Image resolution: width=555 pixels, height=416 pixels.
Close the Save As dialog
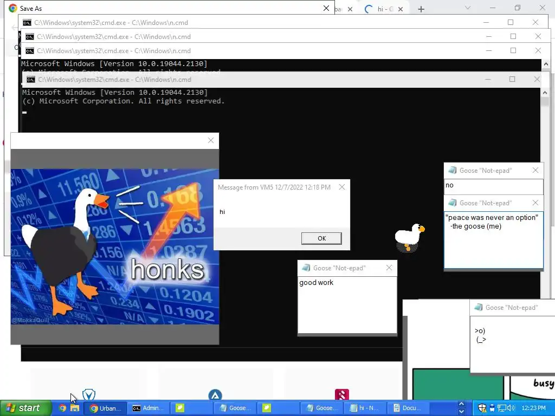(x=326, y=8)
